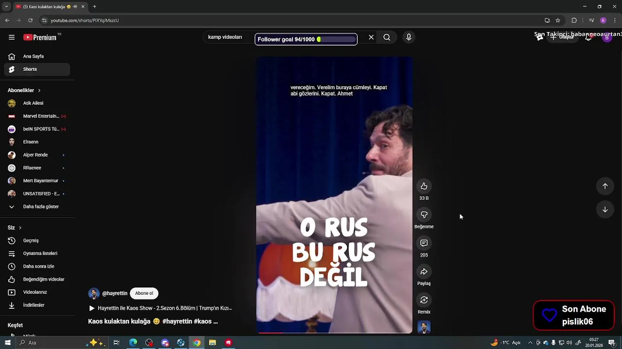Show hidden system tray icons

point(530,343)
